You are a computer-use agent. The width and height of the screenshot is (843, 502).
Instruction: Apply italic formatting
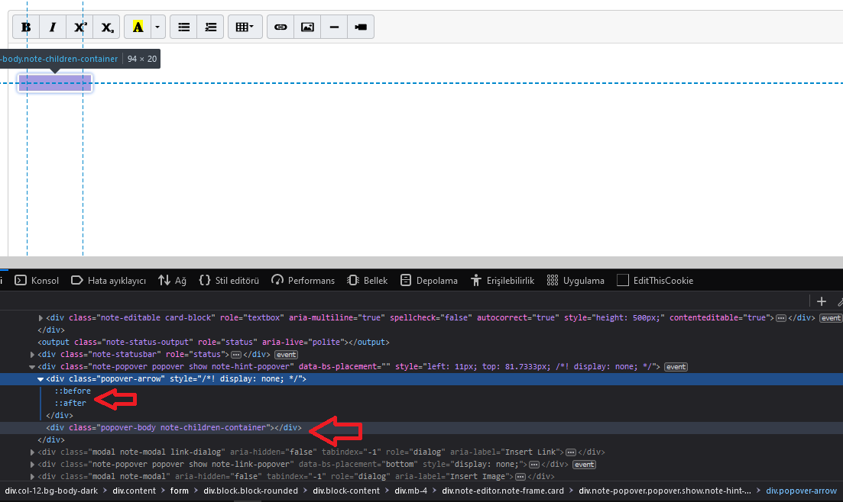[x=52, y=27]
